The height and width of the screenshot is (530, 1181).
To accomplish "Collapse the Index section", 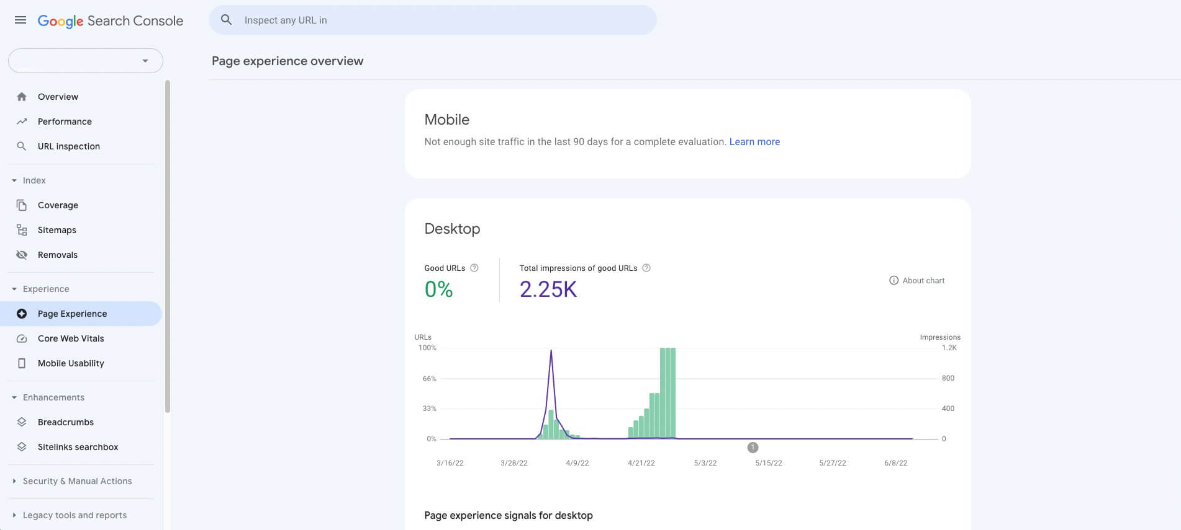I will 14,180.
